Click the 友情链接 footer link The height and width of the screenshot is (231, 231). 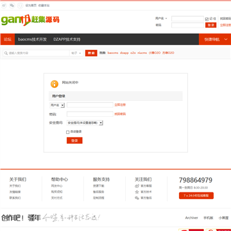(x=15, y=192)
